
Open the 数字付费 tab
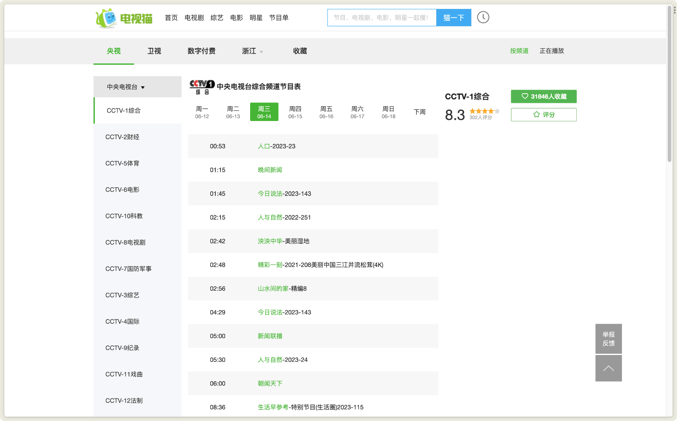[201, 51]
